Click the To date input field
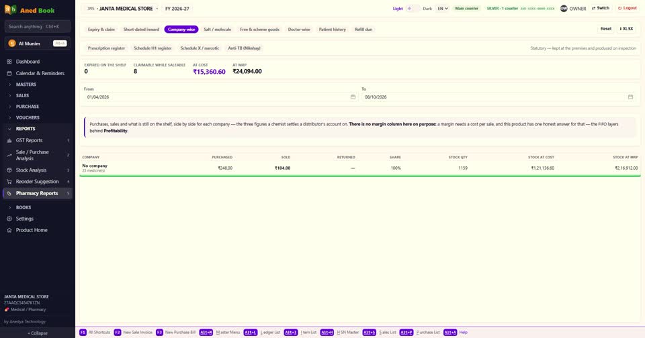 (498, 97)
